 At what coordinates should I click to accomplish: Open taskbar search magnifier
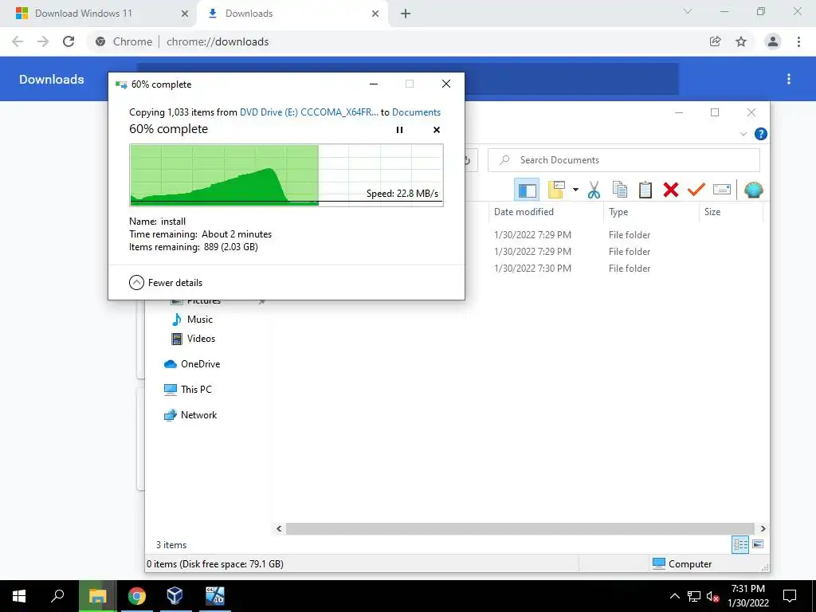pos(57,596)
